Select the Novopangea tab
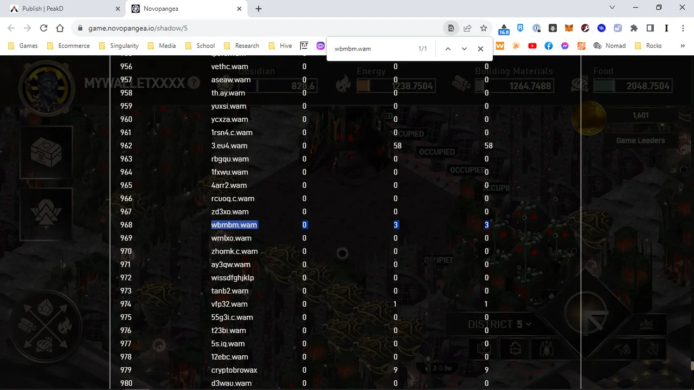This screenshot has height=390, width=694. point(187,9)
